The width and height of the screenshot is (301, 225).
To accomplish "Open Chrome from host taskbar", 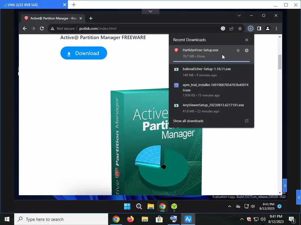I will point(116,219).
